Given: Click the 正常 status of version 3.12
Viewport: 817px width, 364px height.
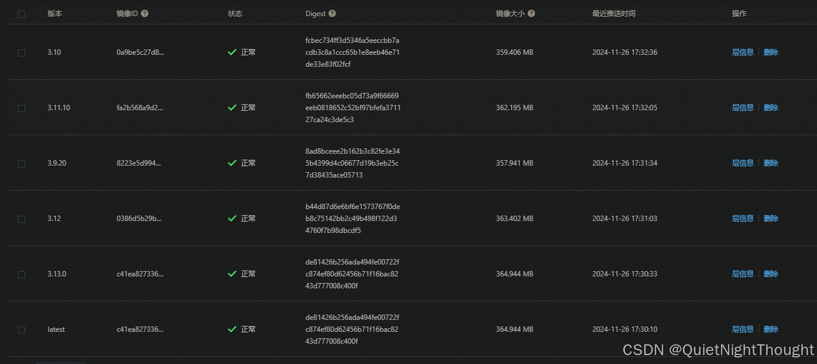Looking at the screenshot, I should [248, 219].
